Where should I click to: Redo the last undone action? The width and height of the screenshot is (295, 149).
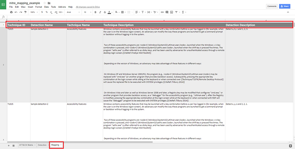(x=21, y=12)
